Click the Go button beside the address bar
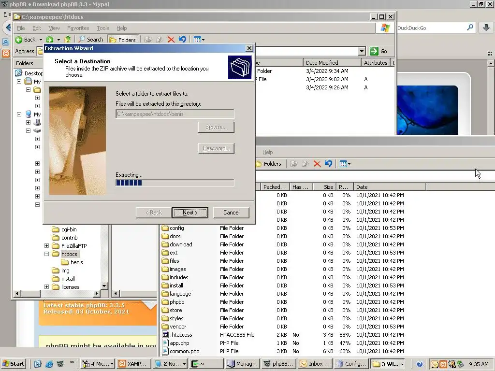The width and height of the screenshot is (495, 371). (x=379, y=51)
